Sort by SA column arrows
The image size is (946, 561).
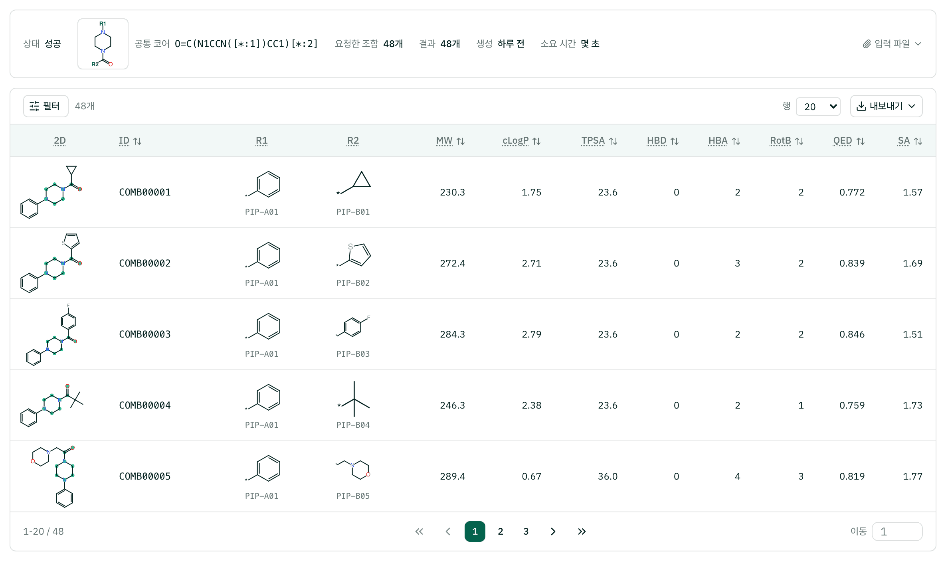(x=918, y=141)
